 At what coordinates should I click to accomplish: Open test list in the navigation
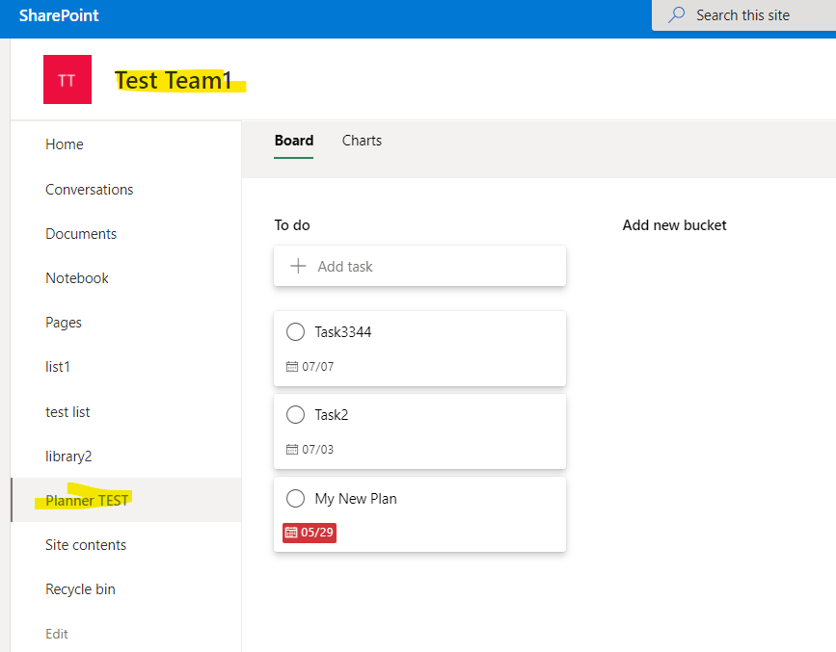(67, 412)
